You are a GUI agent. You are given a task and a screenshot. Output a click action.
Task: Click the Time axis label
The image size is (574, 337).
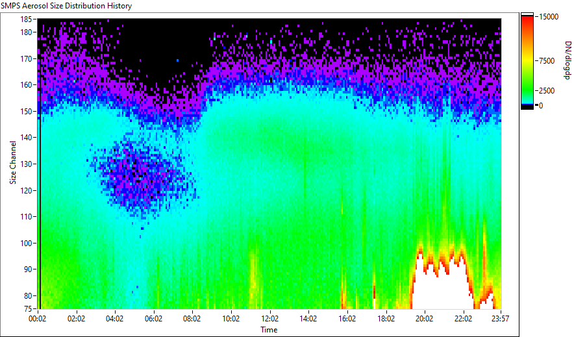269,330
